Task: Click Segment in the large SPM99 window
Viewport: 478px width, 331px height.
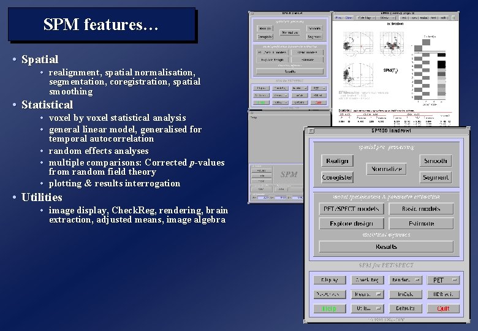Action: (435, 177)
